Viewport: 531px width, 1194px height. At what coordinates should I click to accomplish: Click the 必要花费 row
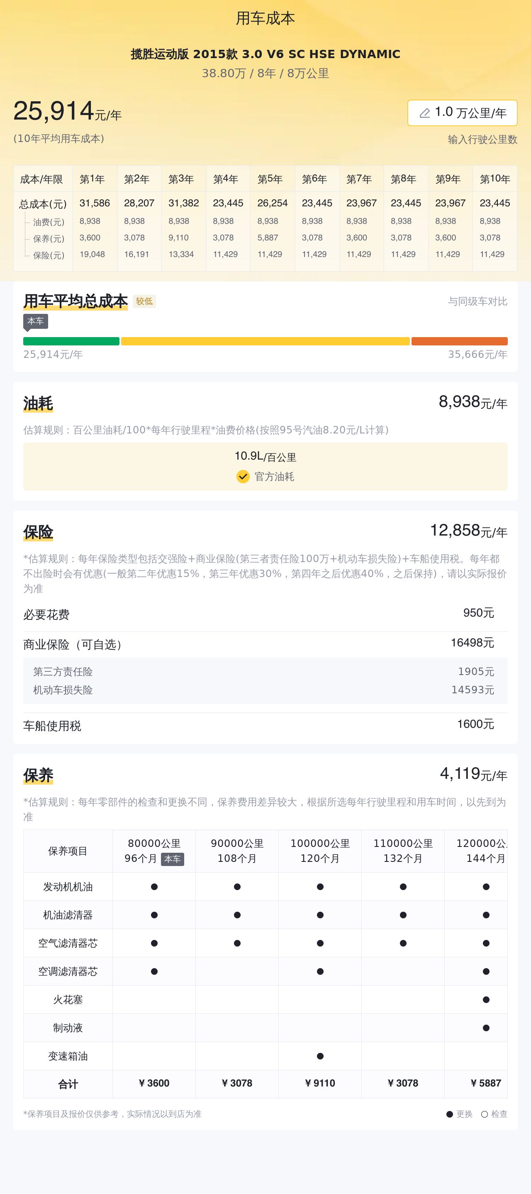265,614
